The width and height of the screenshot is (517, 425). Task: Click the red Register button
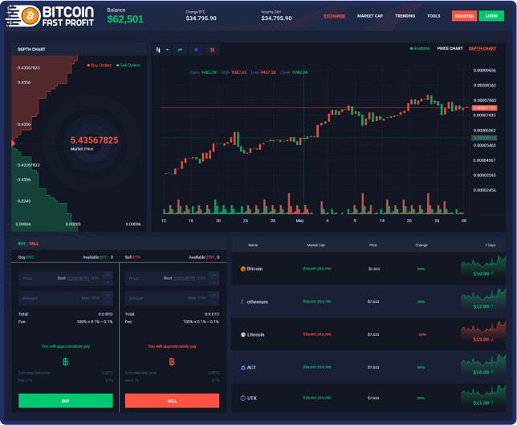464,16
